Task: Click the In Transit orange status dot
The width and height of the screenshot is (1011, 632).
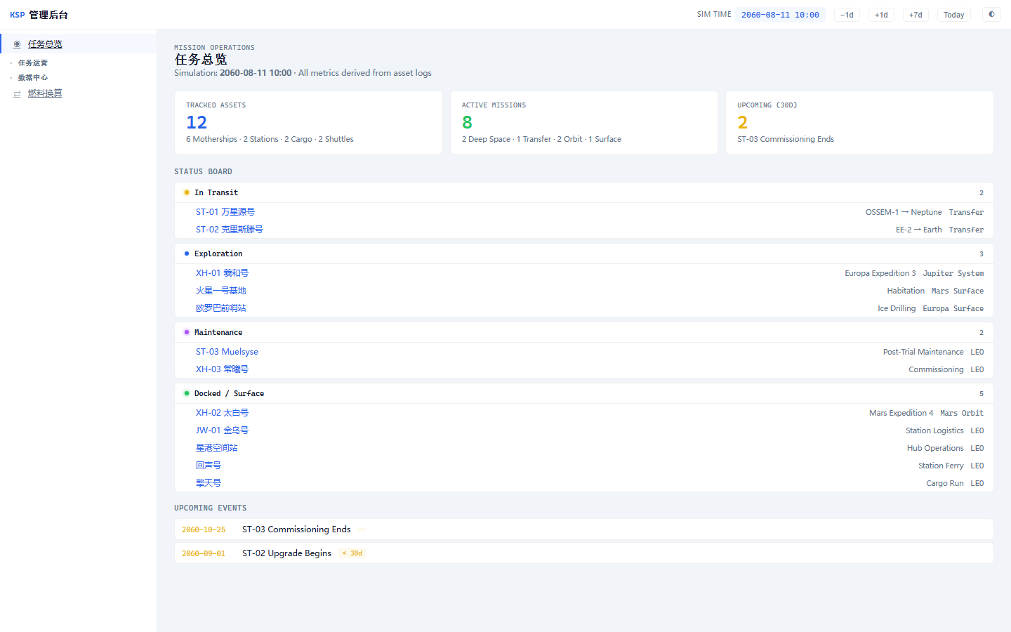Action: 186,192
